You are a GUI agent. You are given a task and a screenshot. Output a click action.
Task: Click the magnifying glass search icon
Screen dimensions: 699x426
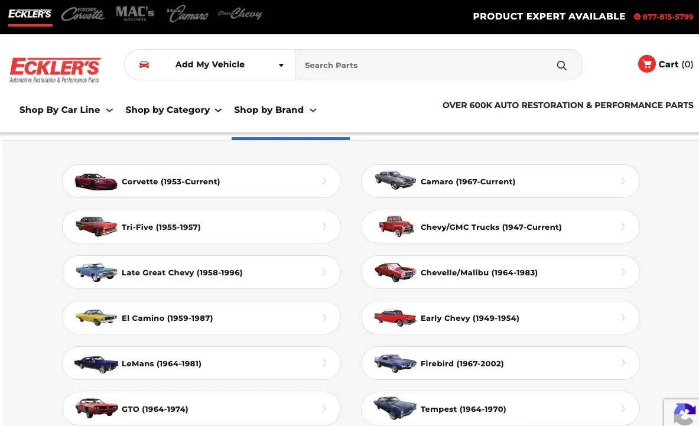(562, 66)
